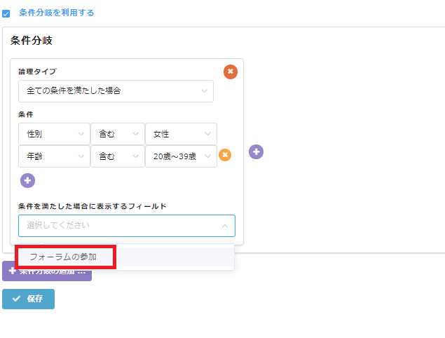The height and width of the screenshot is (338, 445).
Task: Delete the condition group with red X icon
Action: tap(230, 72)
